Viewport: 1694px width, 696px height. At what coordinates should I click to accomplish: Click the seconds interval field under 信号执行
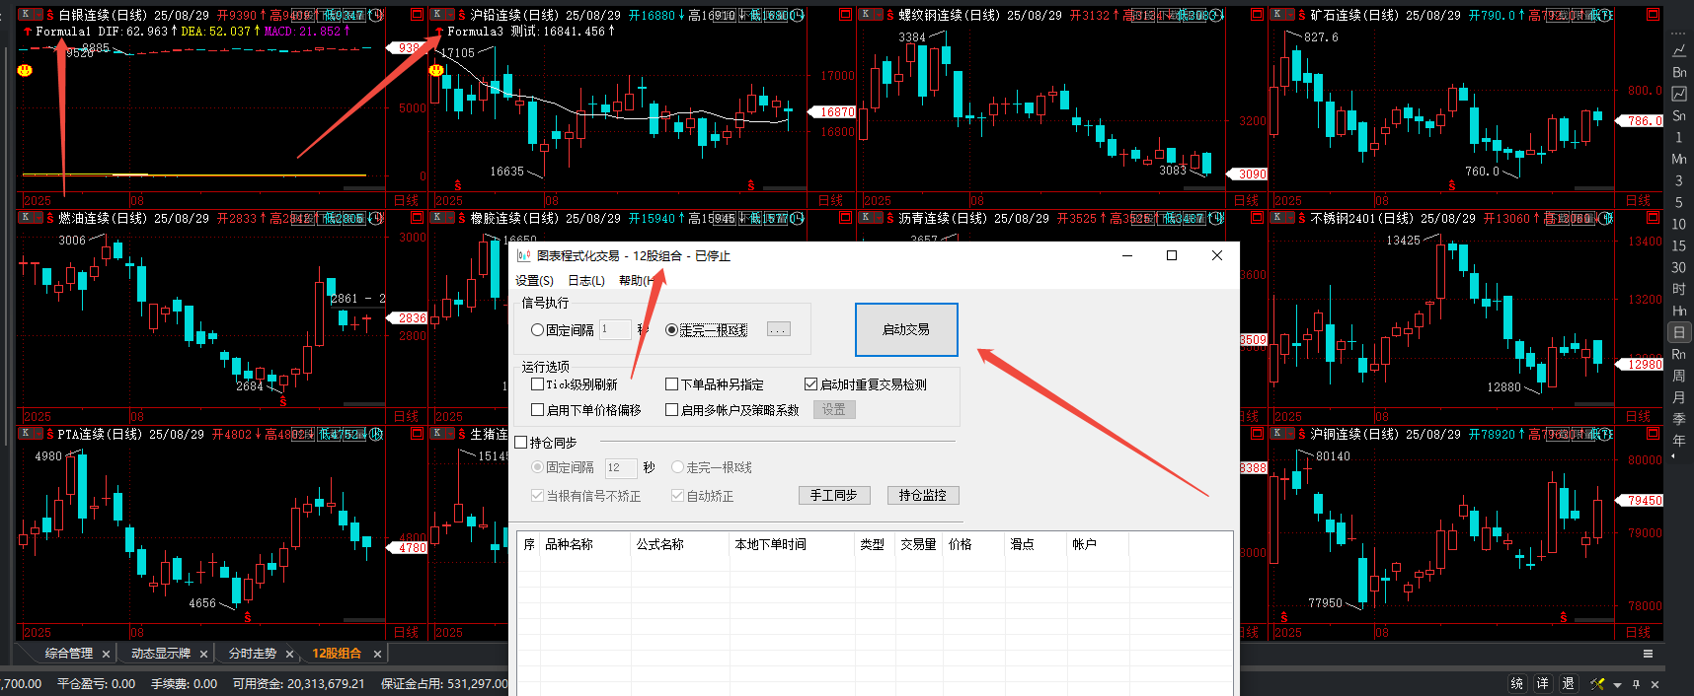[615, 329]
